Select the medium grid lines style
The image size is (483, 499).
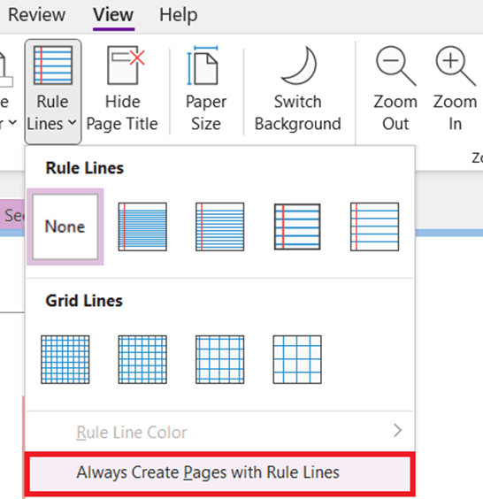coord(142,359)
